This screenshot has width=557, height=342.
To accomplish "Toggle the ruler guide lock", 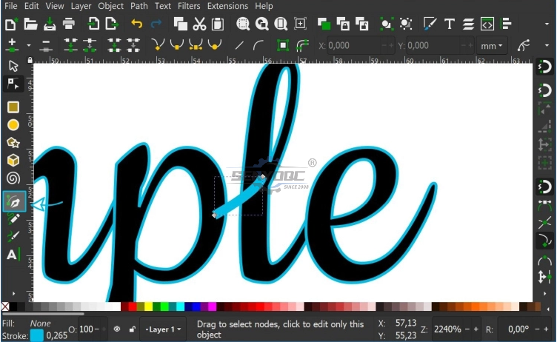I will (30, 60).
